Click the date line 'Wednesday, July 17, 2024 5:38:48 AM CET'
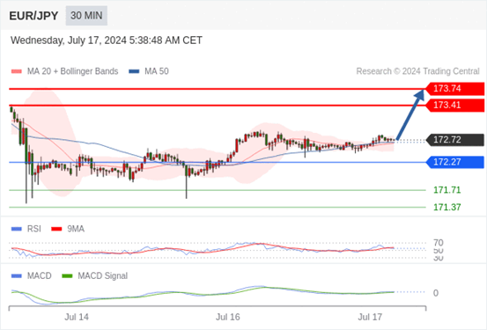Screen dimensions: 487x330 coord(107,40)
